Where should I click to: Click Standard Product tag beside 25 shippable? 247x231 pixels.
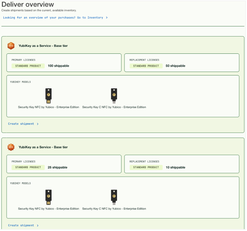coord(28,168)
